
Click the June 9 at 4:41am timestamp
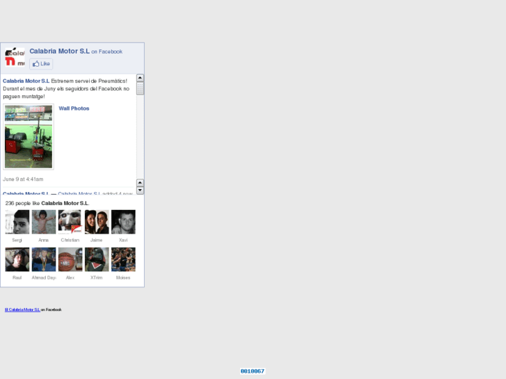(x=23, y=179)
